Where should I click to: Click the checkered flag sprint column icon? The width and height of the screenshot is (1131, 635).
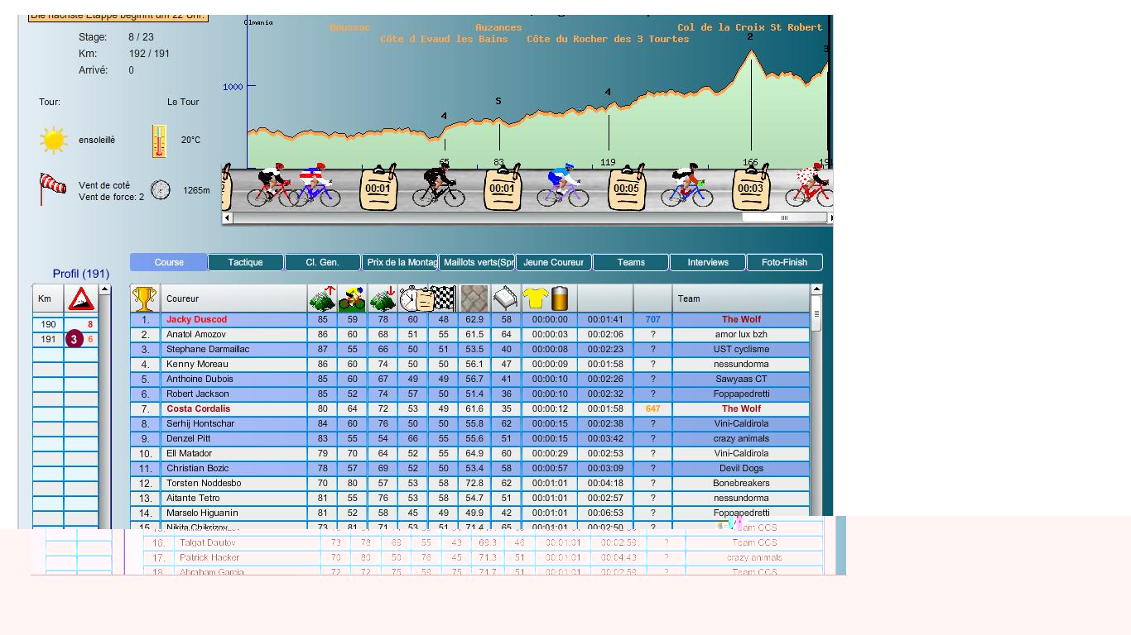point(444,298)
